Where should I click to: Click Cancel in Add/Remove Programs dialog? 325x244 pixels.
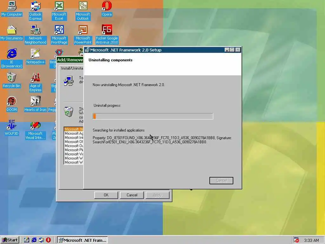pyautogui.click(x=132, y=195)
